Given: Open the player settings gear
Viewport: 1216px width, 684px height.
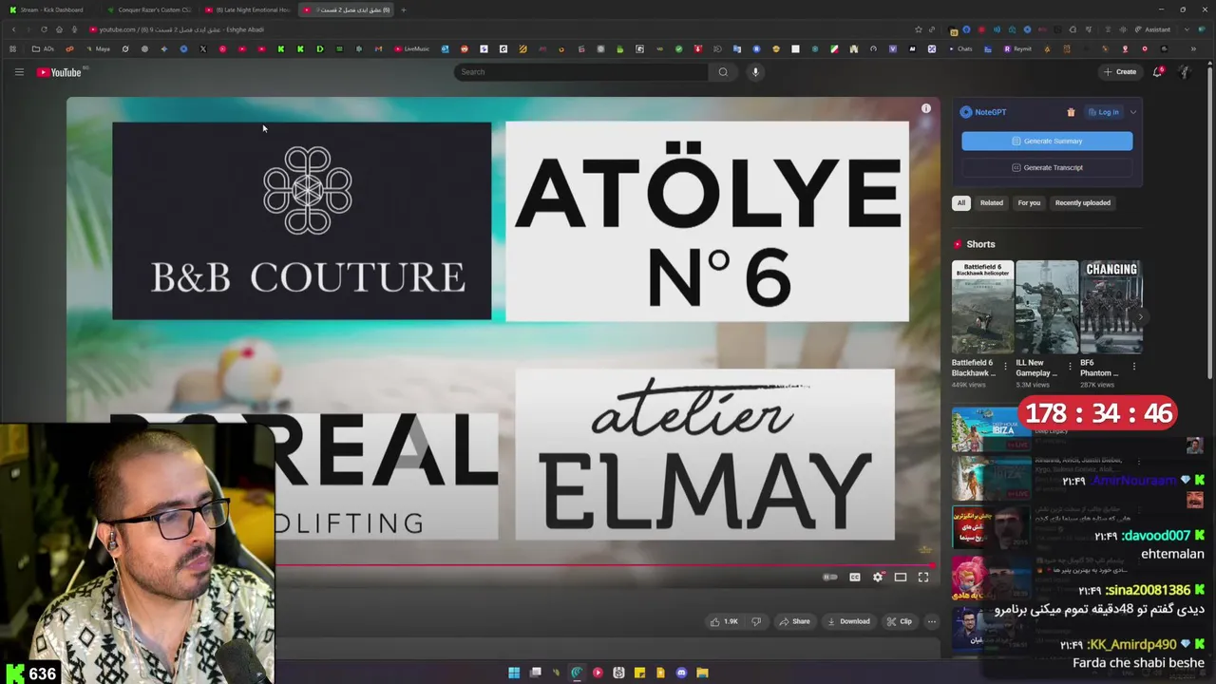Looking at the screenshot, I should [878, 577].
